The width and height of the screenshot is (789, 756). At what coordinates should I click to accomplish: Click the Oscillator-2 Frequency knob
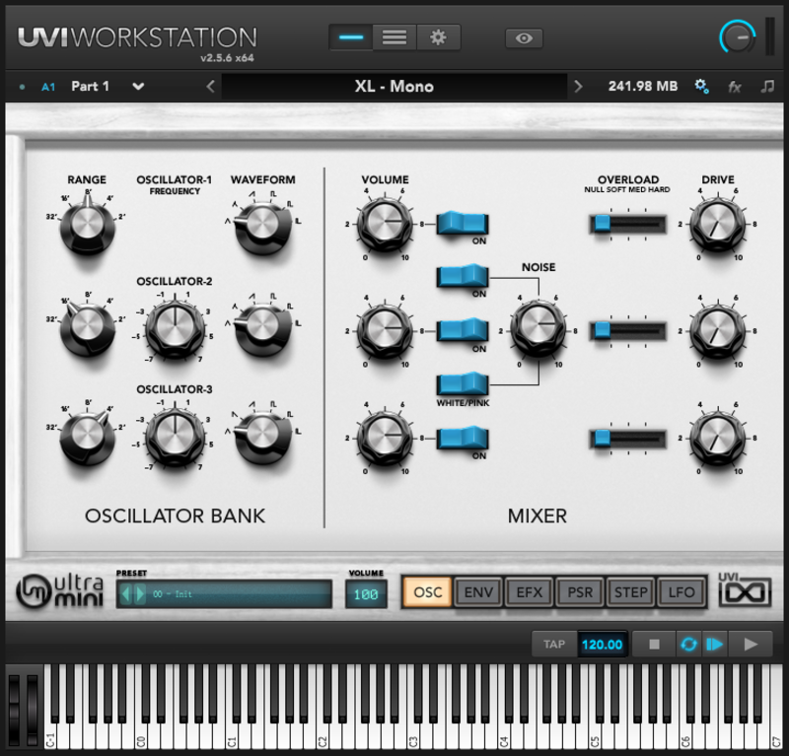point(175,329)
